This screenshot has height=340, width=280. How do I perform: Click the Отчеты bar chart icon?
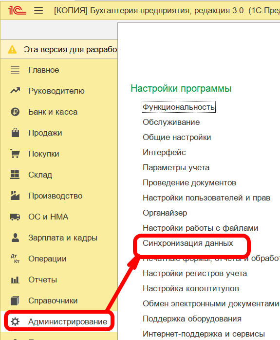click(x=15, y=280)
